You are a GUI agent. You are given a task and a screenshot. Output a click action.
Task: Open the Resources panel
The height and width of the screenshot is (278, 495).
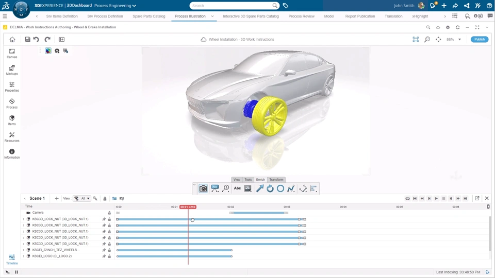point(12,137)
